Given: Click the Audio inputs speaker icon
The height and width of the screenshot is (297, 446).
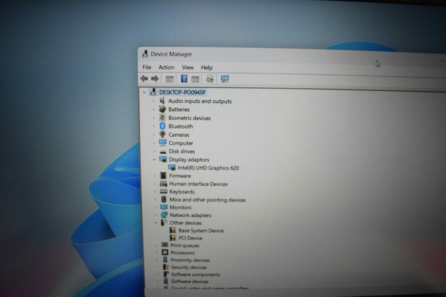Looking at the screenshot, I should click(x=162, y=101).
